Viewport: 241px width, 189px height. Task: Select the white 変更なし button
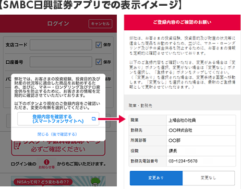pyautogui.click(x=209, y=178)
